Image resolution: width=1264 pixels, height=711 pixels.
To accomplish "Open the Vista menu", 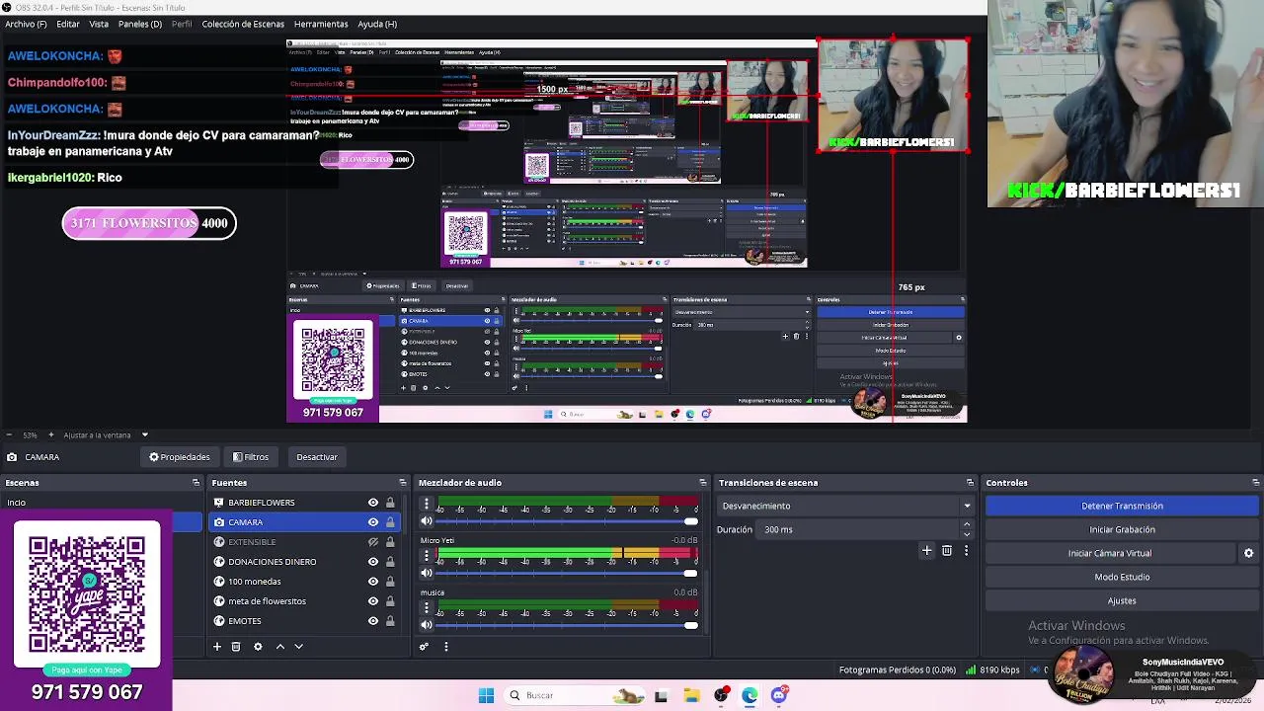I will point(99,24).
